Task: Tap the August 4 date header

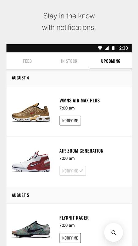Action: 20,78
